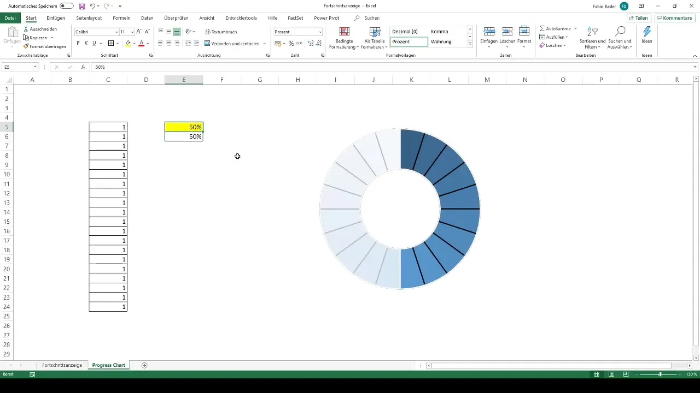Open the Entwicklertools tab
Screen dimensions: 700x393
click(241, 18)
